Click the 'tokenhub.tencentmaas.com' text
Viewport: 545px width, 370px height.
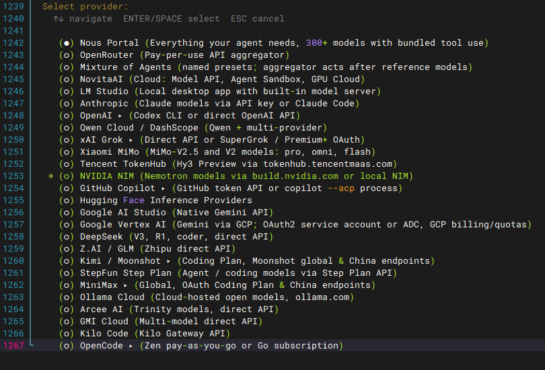click(328, 164)
